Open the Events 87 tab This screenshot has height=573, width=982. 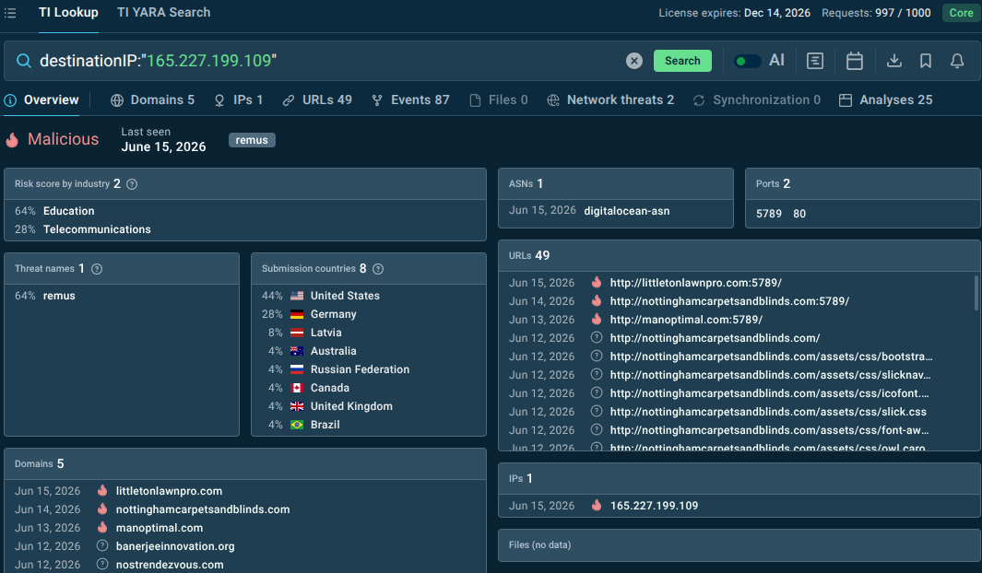pos(410,100)
